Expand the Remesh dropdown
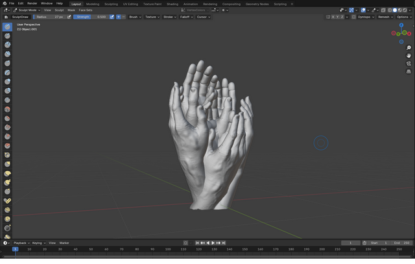 click(385, 17)
